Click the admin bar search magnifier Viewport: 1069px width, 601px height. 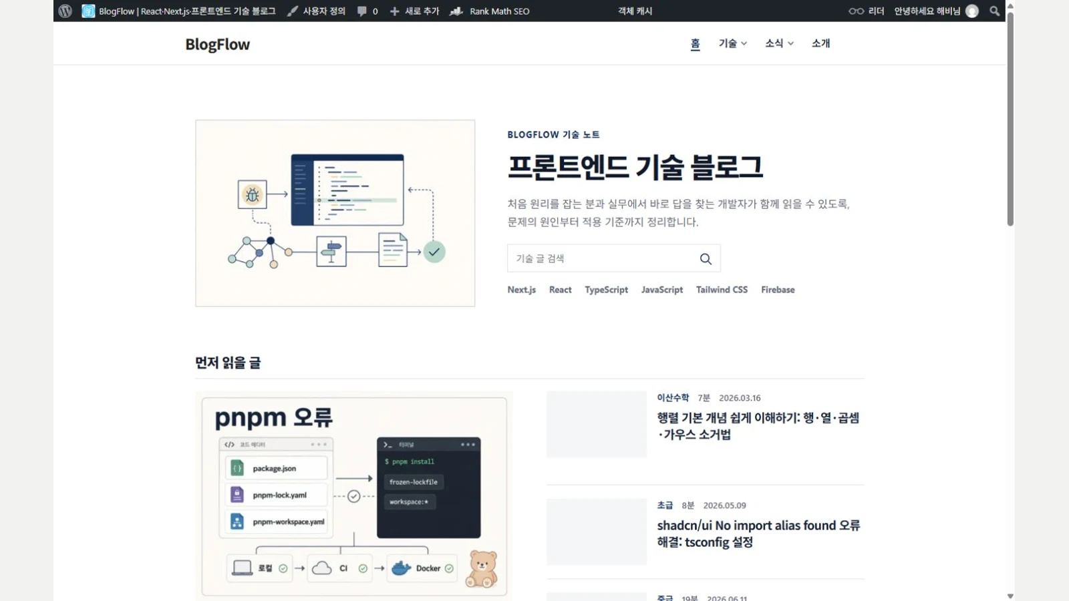[994, 11]
